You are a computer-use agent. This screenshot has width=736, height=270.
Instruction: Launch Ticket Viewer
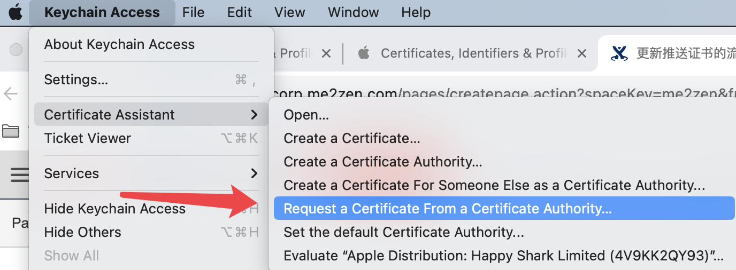coord(88,138)
